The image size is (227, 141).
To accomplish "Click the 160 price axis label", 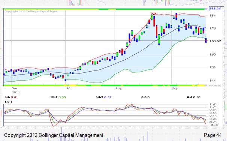I will [x=213, y=54].
